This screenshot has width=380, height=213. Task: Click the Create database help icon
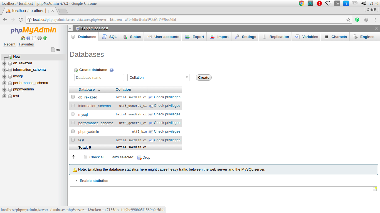click(112, 70)
